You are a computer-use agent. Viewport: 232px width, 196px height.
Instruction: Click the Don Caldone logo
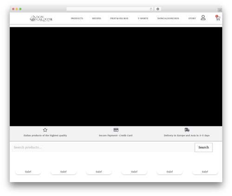(41, 19)
